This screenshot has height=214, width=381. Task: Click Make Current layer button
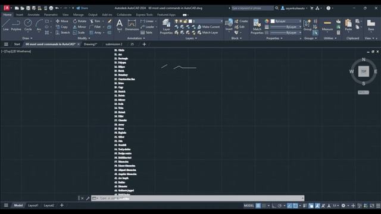point(209,27)
